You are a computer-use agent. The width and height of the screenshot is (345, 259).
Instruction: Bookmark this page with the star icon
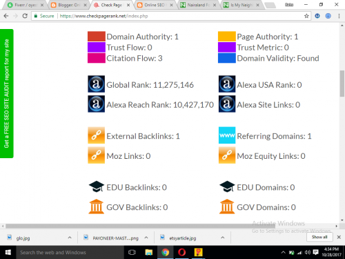point(306,16)
